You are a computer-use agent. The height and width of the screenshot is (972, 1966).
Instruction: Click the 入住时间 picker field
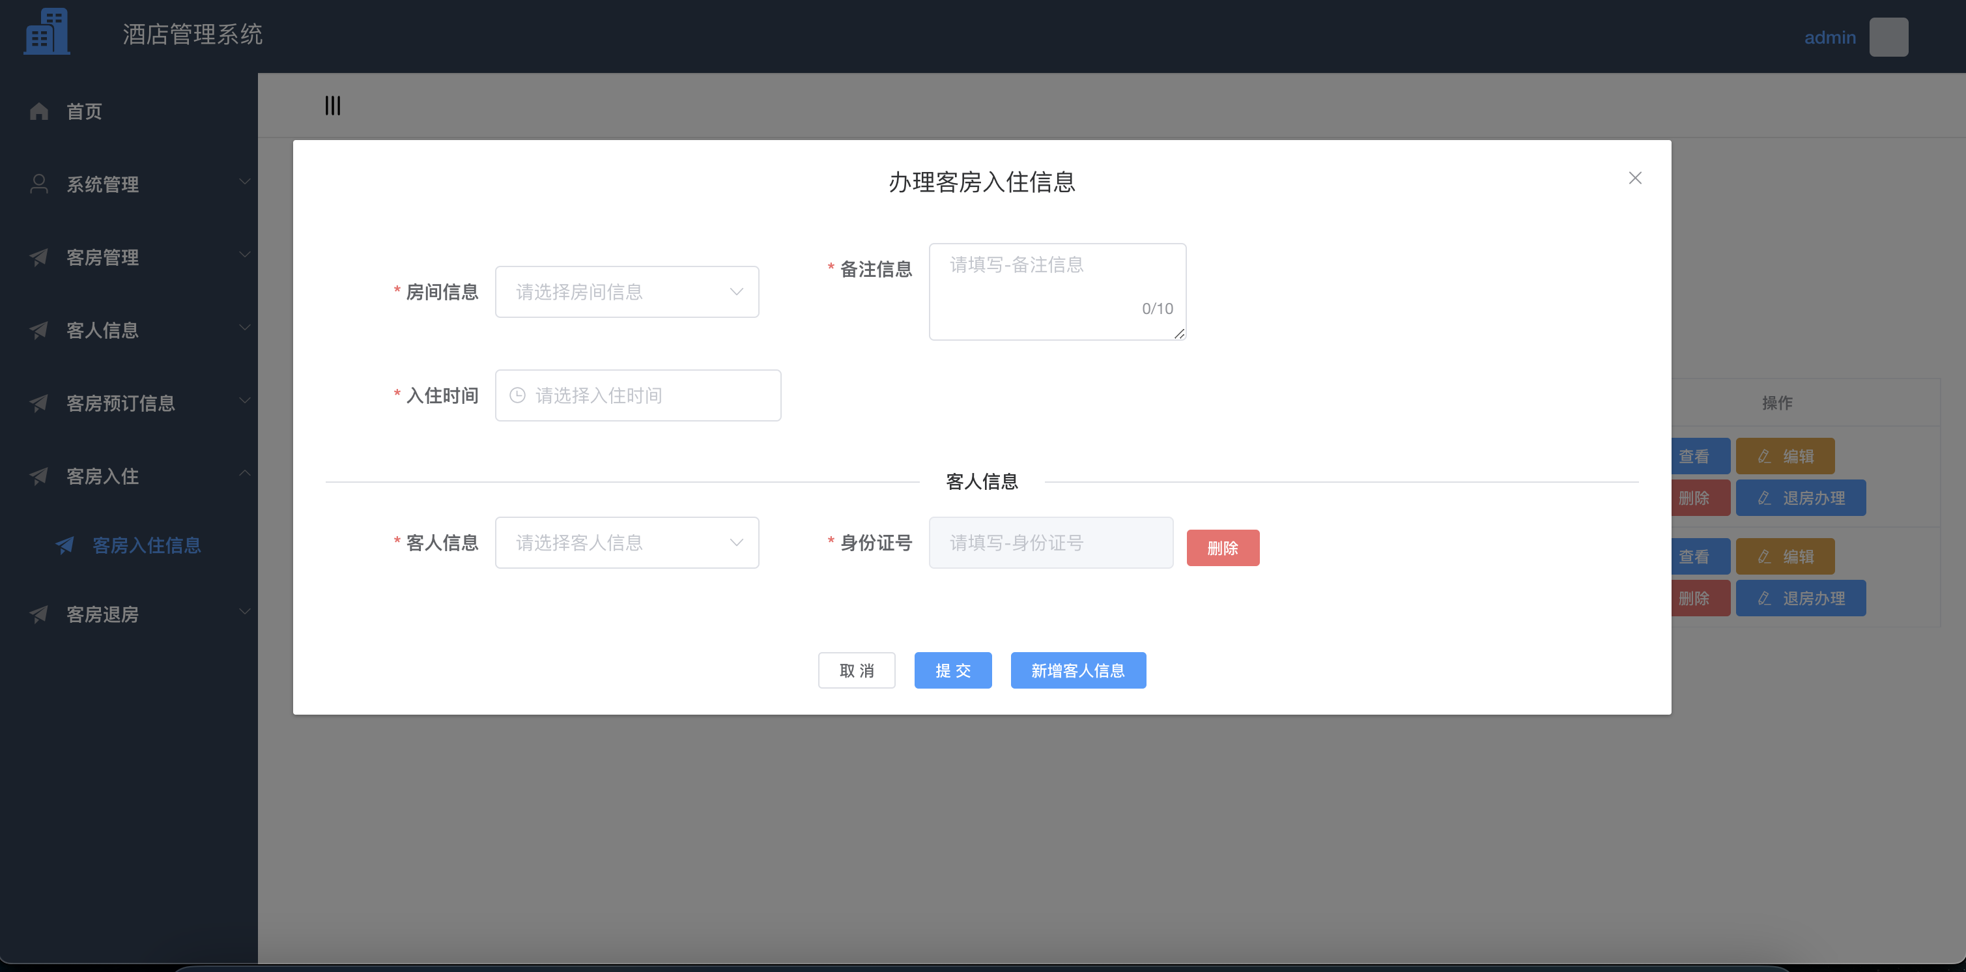[x=638, y=395]
